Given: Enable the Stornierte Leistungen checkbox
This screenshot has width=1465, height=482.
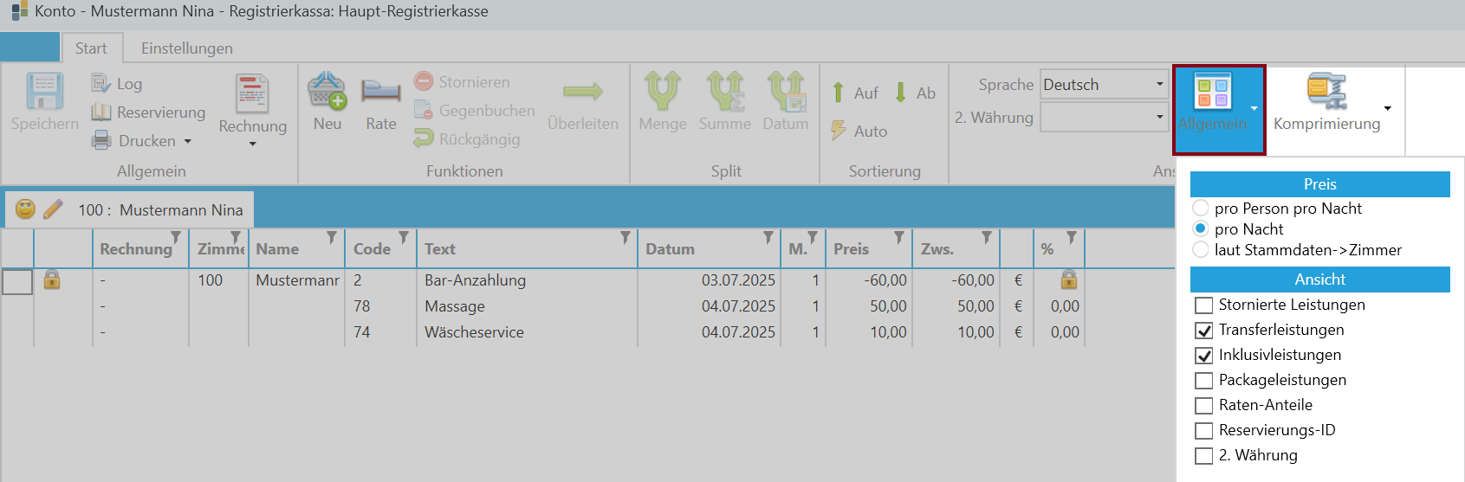Looking at the screenshot, I should click(x=1203, y=305).
